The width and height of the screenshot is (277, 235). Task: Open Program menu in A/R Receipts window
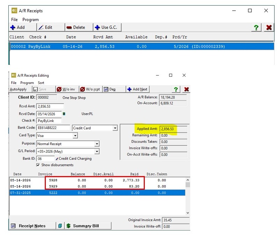(x=30, y=20)
